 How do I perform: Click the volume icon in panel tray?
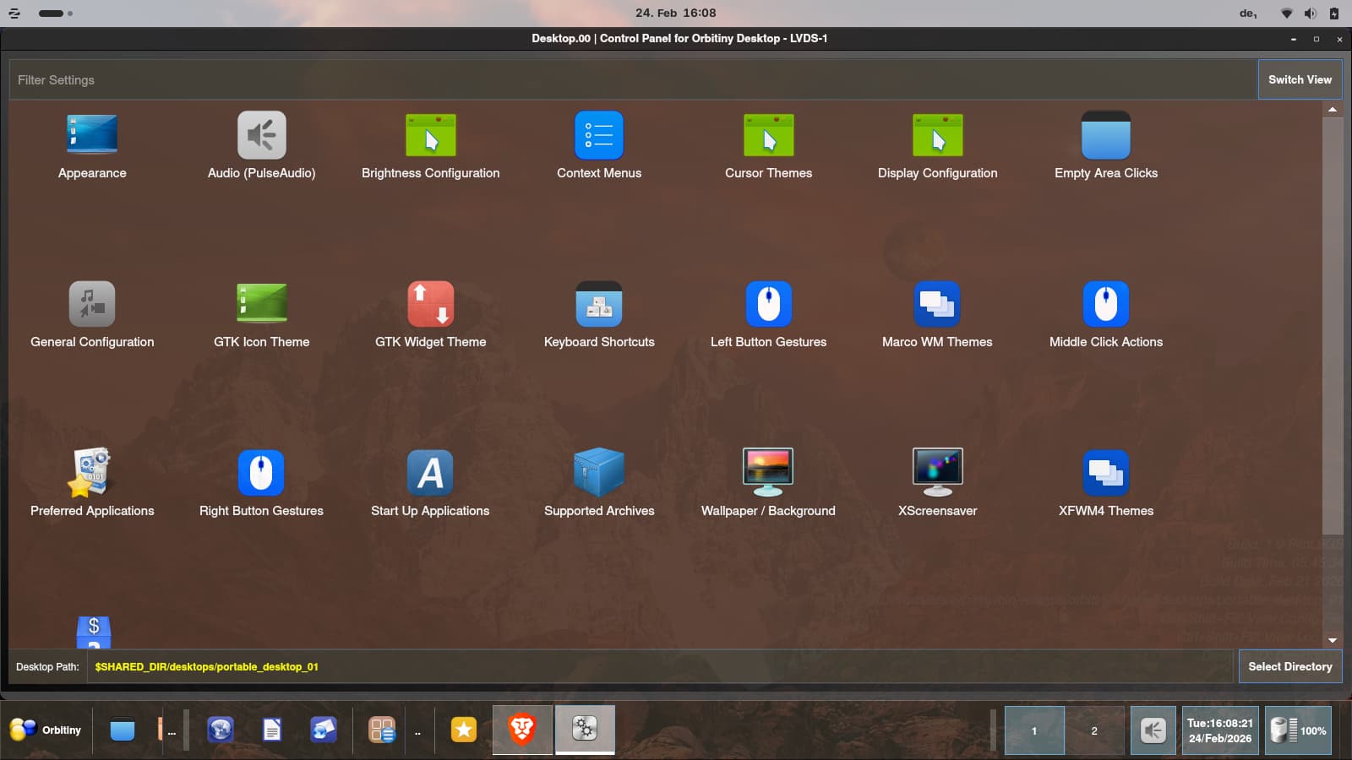(1153, 730)
